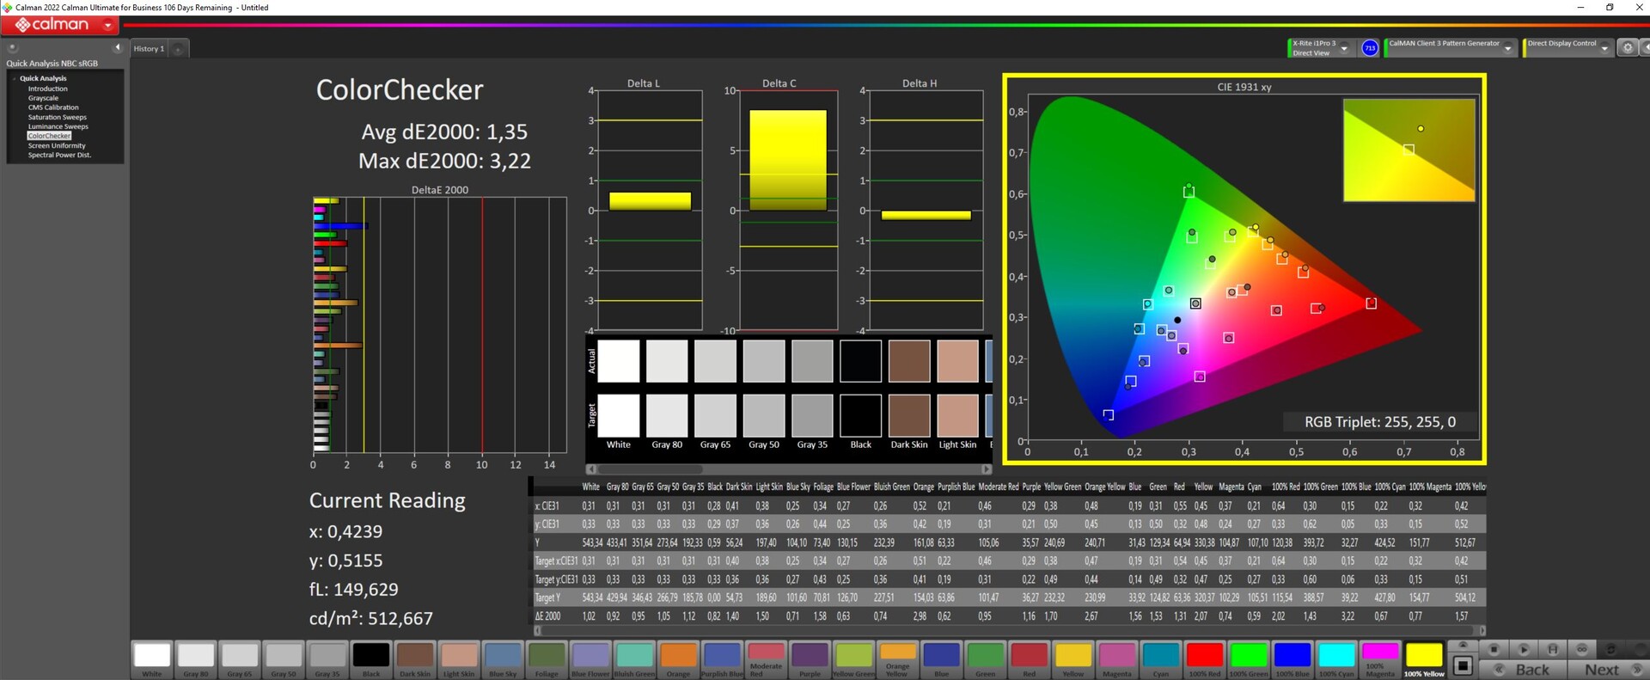Switch to the History 1 tab
Image resolution: width=1650 pixels, height=680 pixels.
pyautogui.click(x=148, y=49)
